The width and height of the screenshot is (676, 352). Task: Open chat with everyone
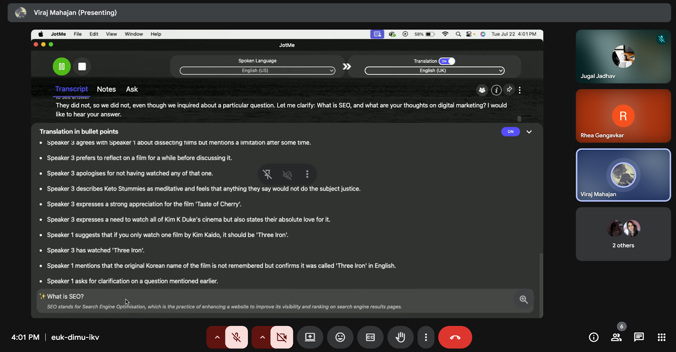639,337
